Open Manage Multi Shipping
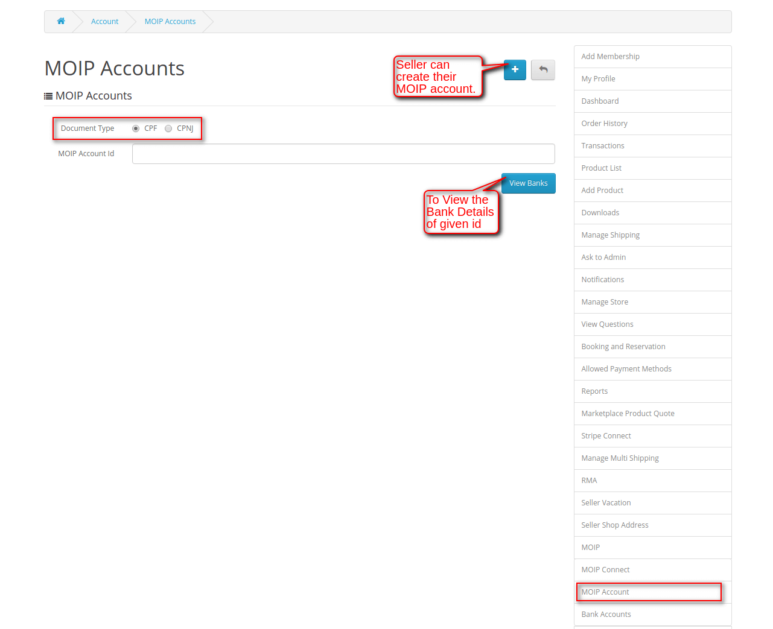The height and width of the screenshot is (629, 773). pyautogui.click(x=653, y=458)
